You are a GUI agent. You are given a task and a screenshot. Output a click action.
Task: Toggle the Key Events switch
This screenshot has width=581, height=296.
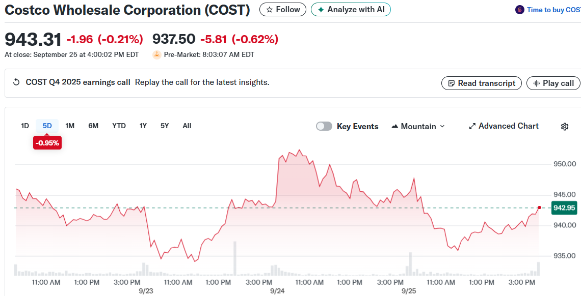coord(324,126)
